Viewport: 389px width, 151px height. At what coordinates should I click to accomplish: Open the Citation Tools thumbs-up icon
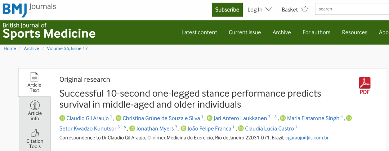coord(35,133)
